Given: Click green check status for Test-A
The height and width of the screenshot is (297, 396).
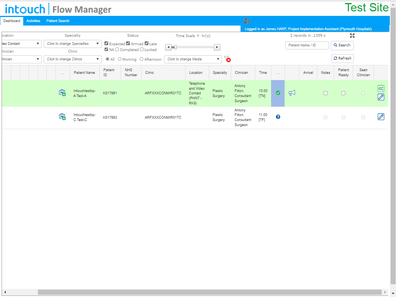Looking at the screenshot, I should pos(278,93).
